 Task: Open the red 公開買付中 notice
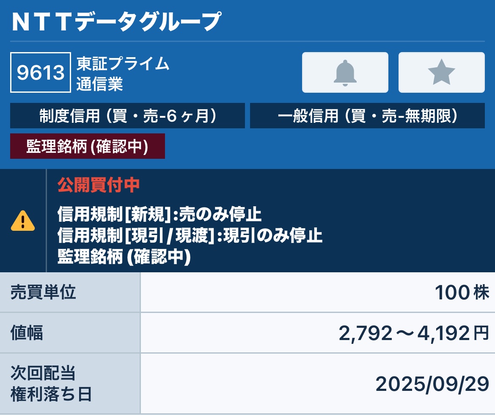(99, 185)
